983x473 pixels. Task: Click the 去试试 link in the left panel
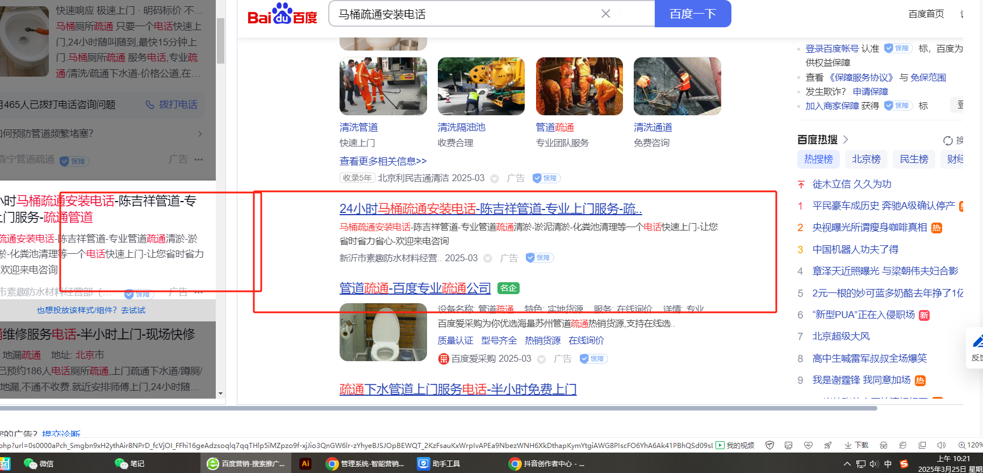(133, 310)
